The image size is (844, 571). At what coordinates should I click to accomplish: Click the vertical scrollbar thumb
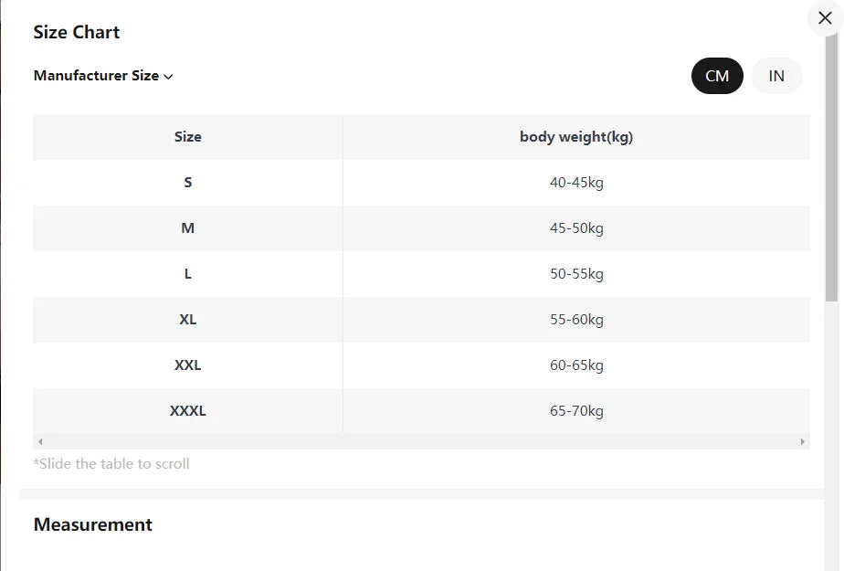(x=832, y=167)
